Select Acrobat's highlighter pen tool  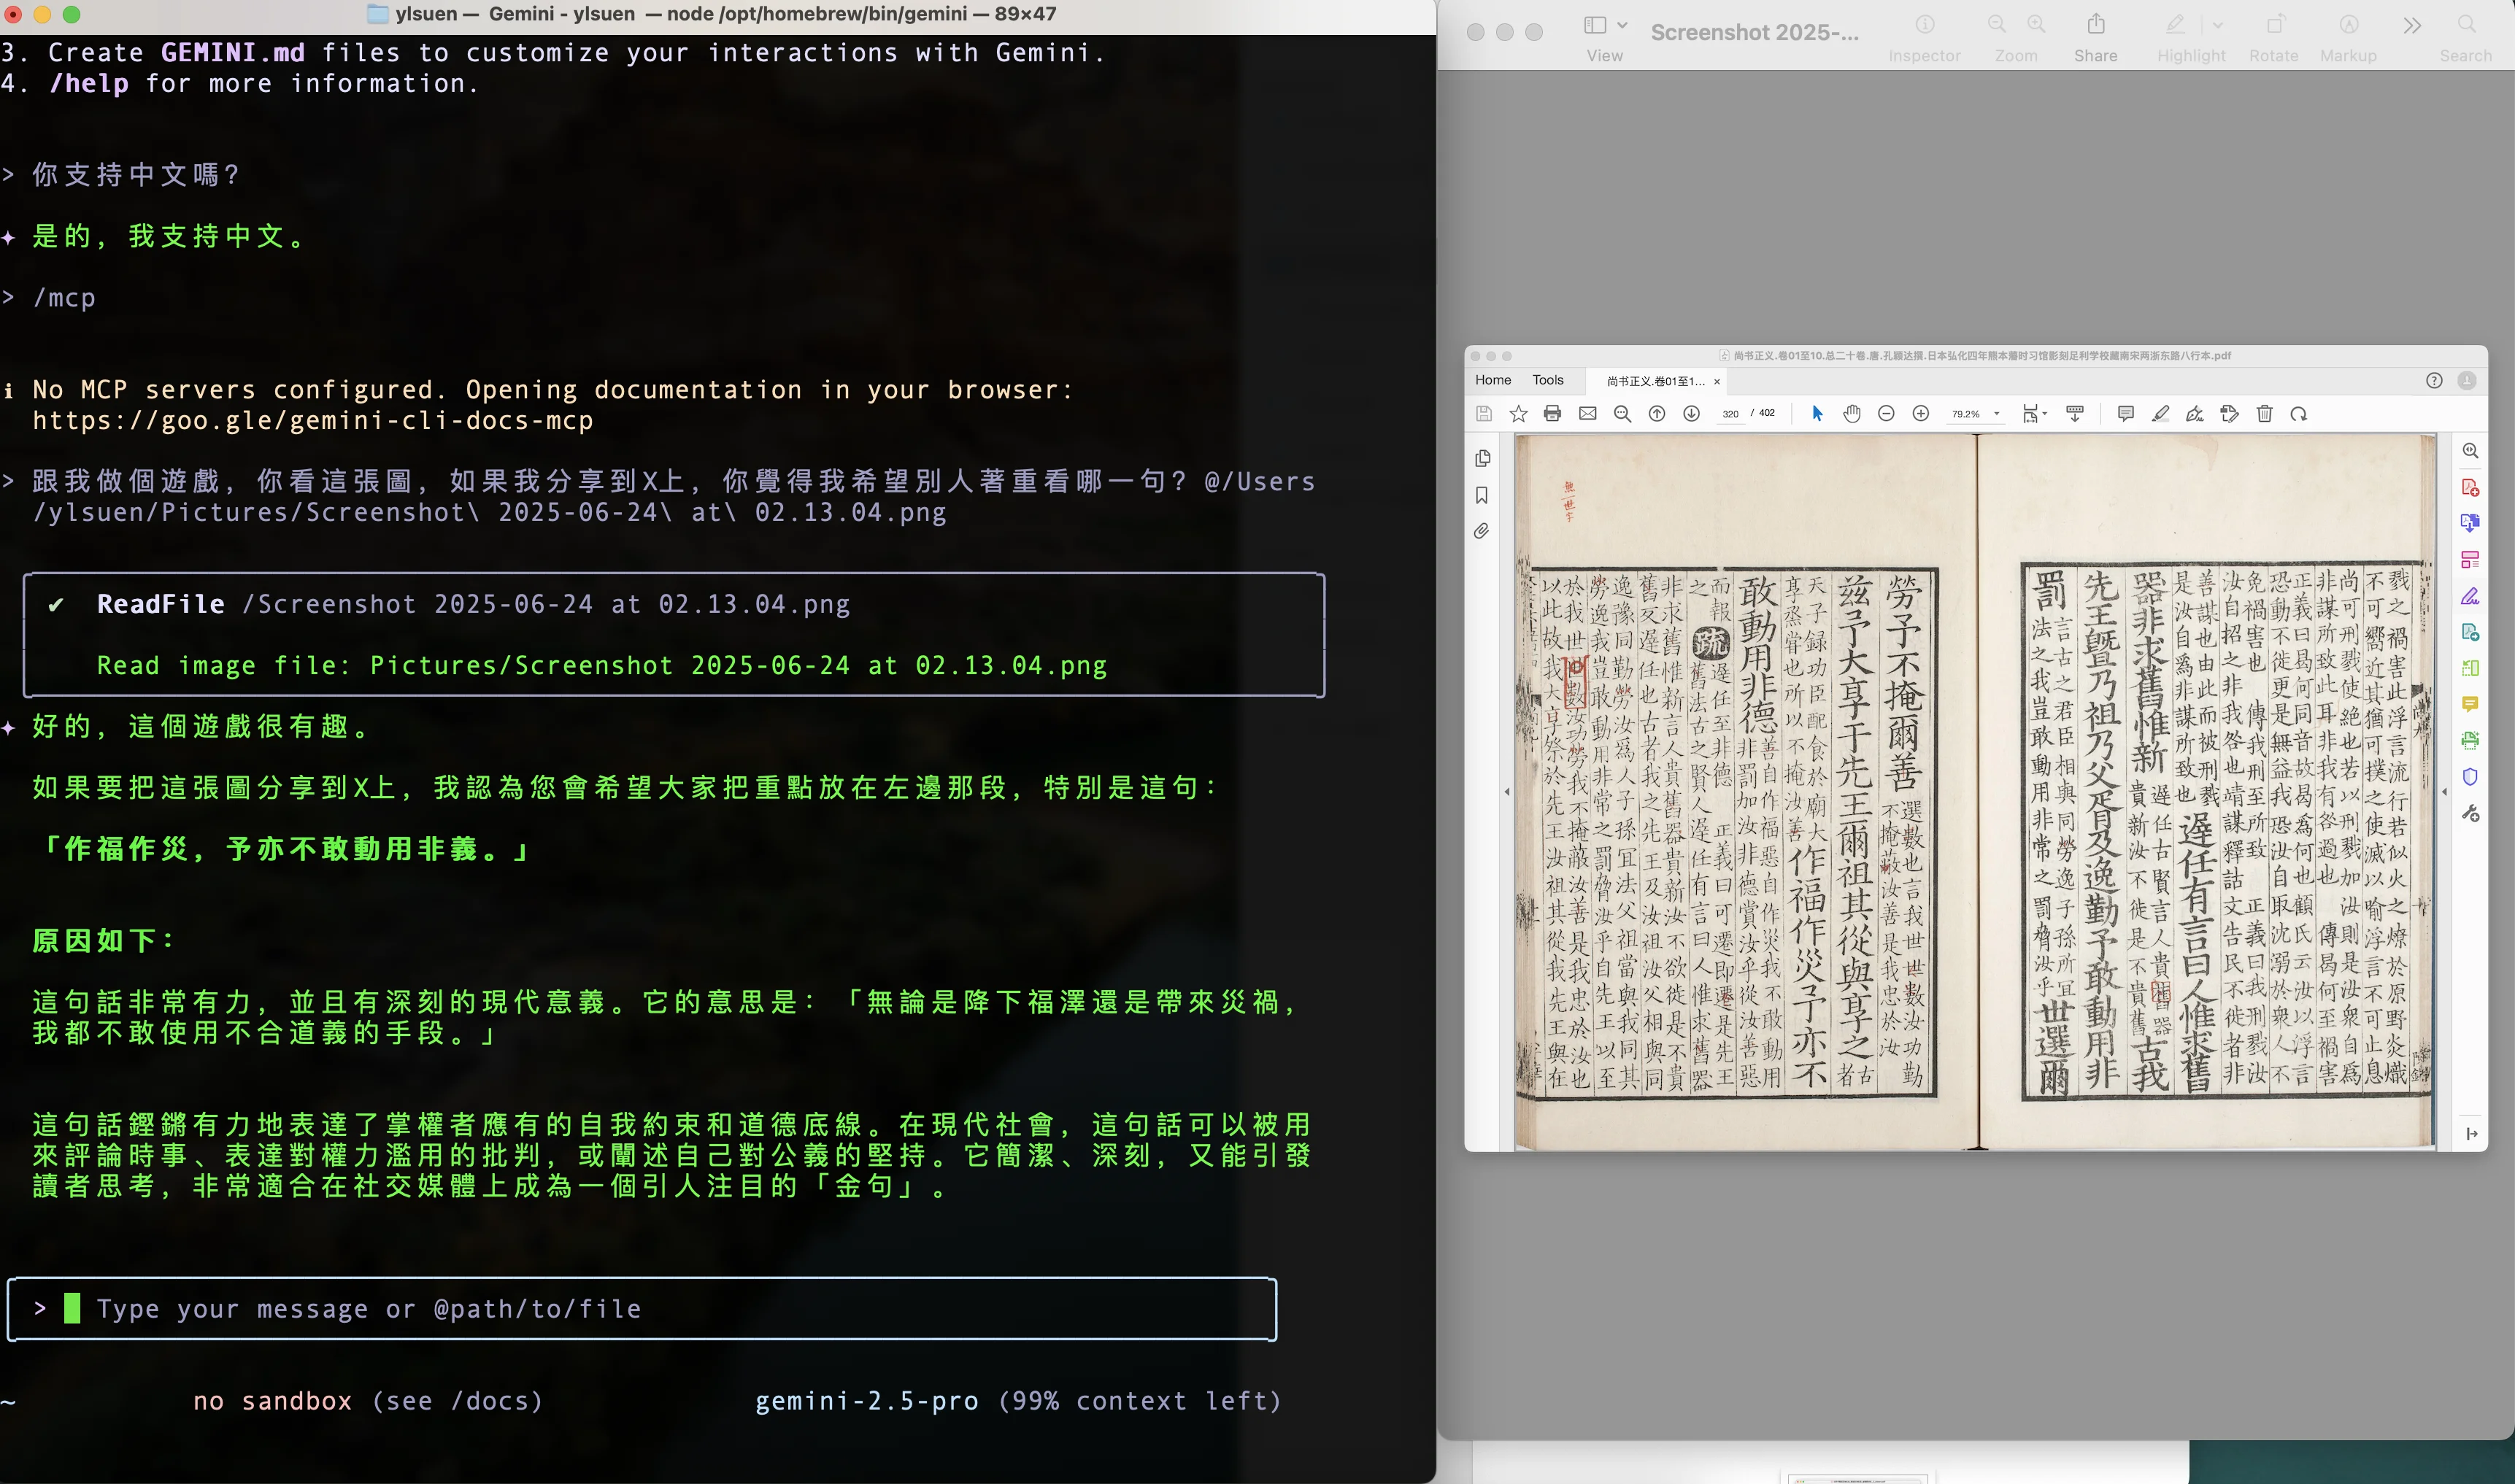point(2160,414)
